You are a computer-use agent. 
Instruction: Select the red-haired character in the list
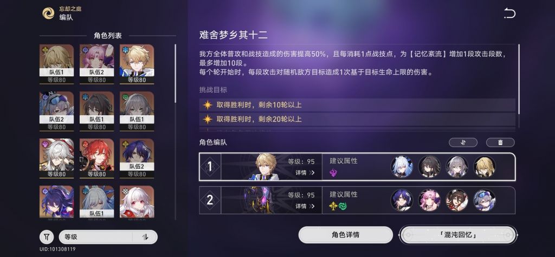click(x=96, y=159)
